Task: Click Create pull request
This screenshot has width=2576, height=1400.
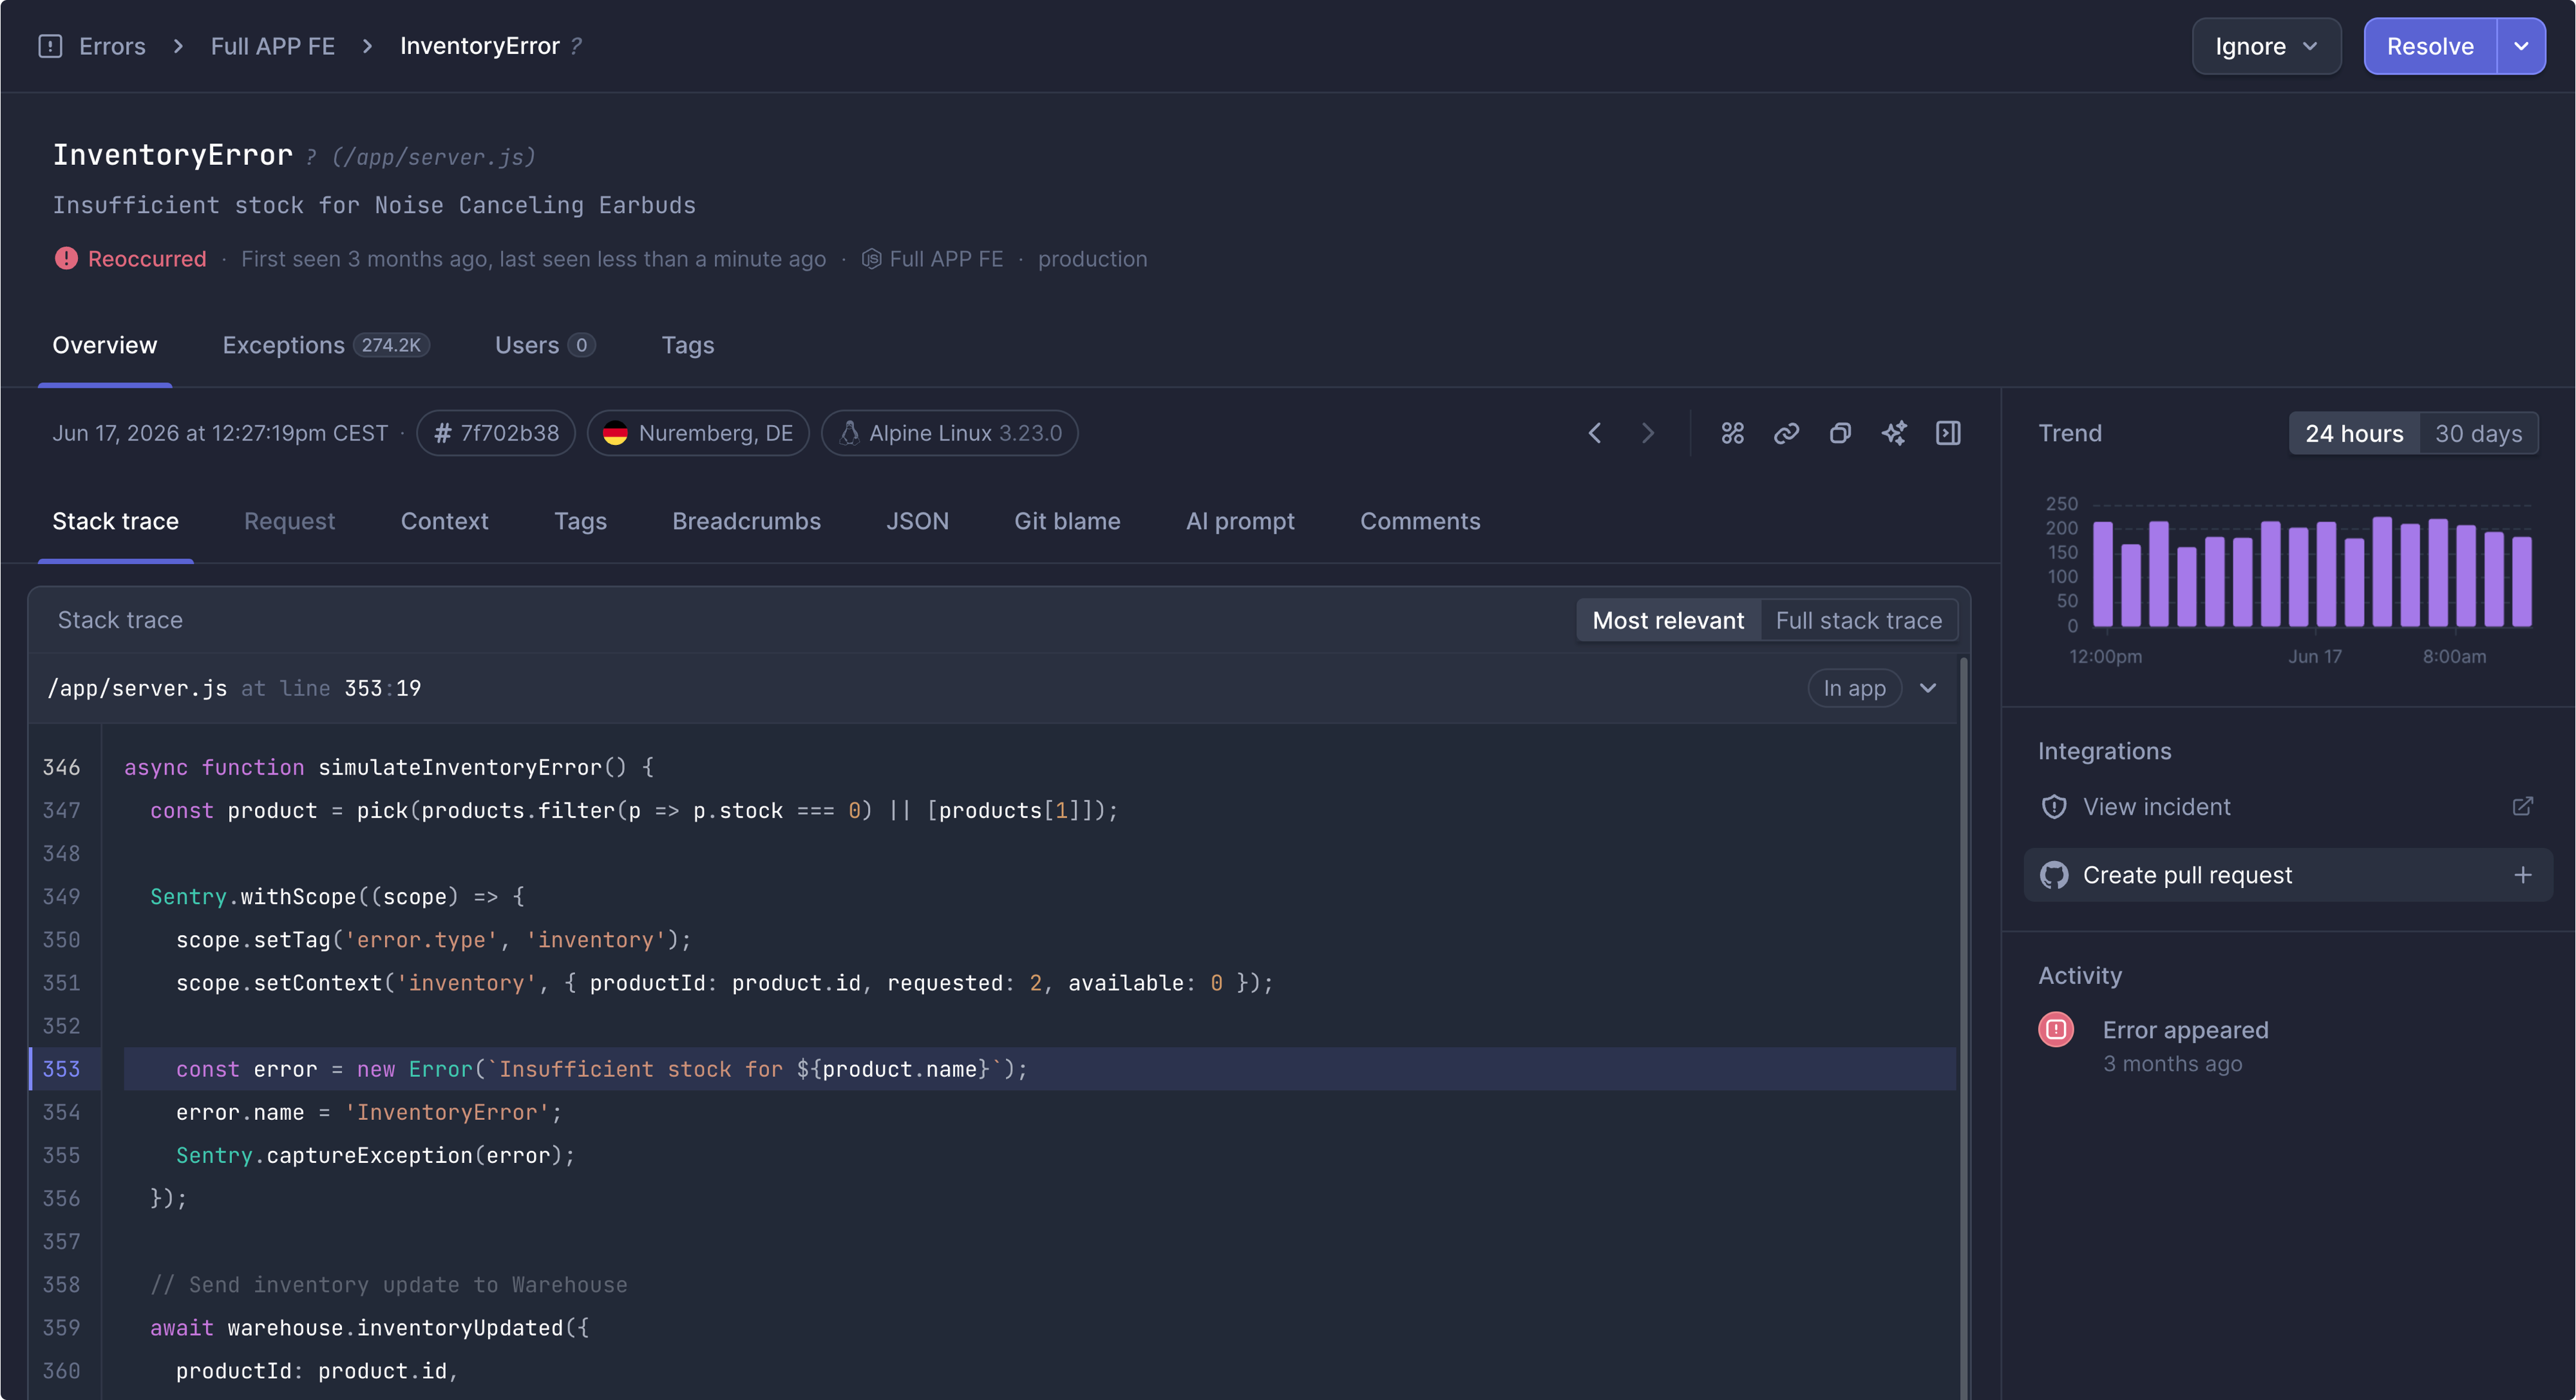Action: point(2288,875)
